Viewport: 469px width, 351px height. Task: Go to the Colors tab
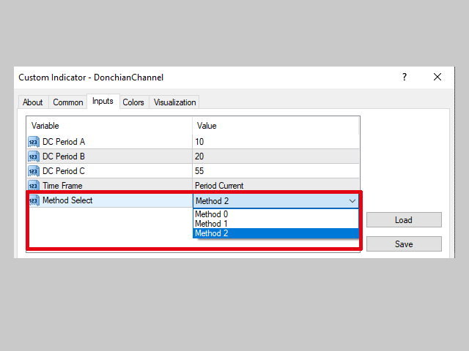133,102
